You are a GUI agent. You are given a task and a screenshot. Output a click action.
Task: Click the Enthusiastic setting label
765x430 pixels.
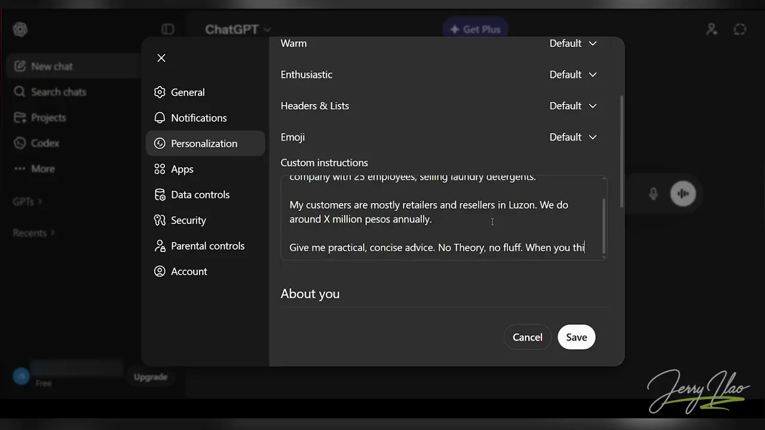tap(307, 75)
